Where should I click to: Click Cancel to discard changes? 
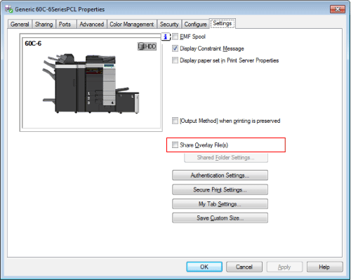tap(244, 267)
